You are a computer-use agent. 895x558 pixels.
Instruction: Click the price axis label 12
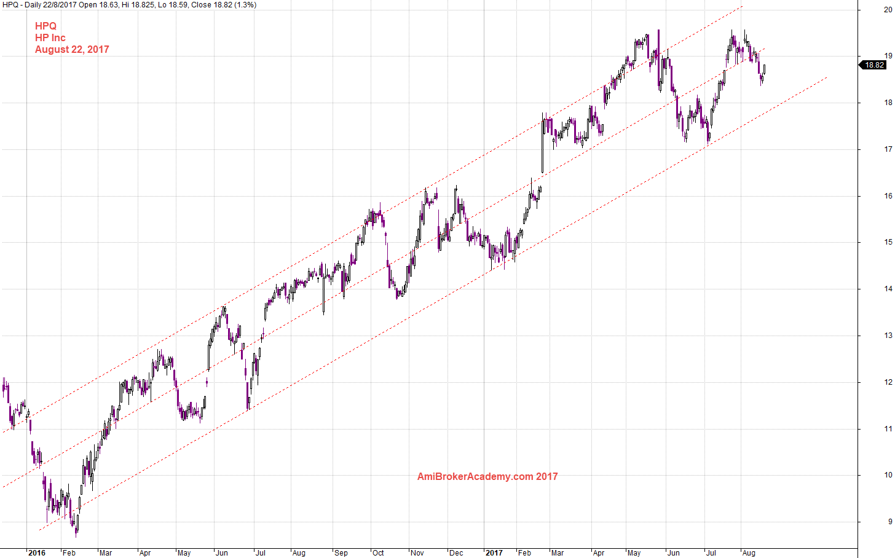(888, 382)
